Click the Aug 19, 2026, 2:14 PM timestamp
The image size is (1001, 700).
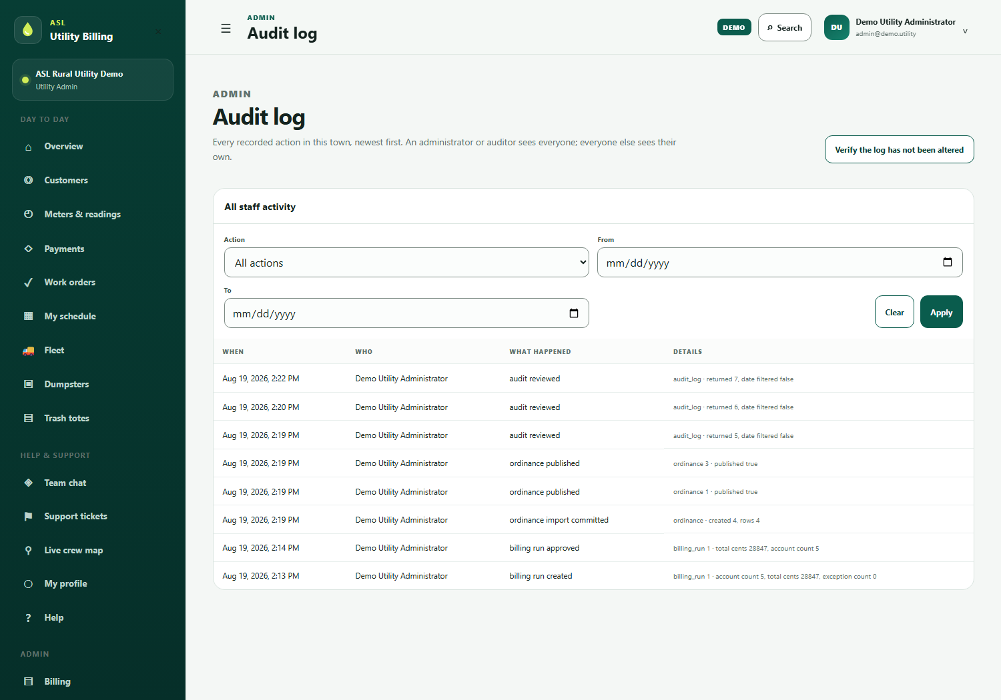click(260, 548)
